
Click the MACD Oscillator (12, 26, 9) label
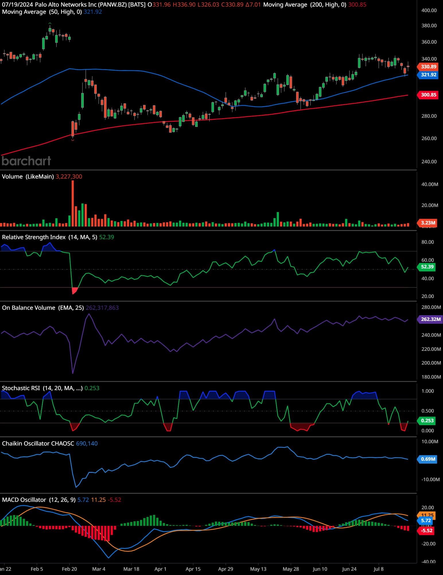[x=39, y=500]
